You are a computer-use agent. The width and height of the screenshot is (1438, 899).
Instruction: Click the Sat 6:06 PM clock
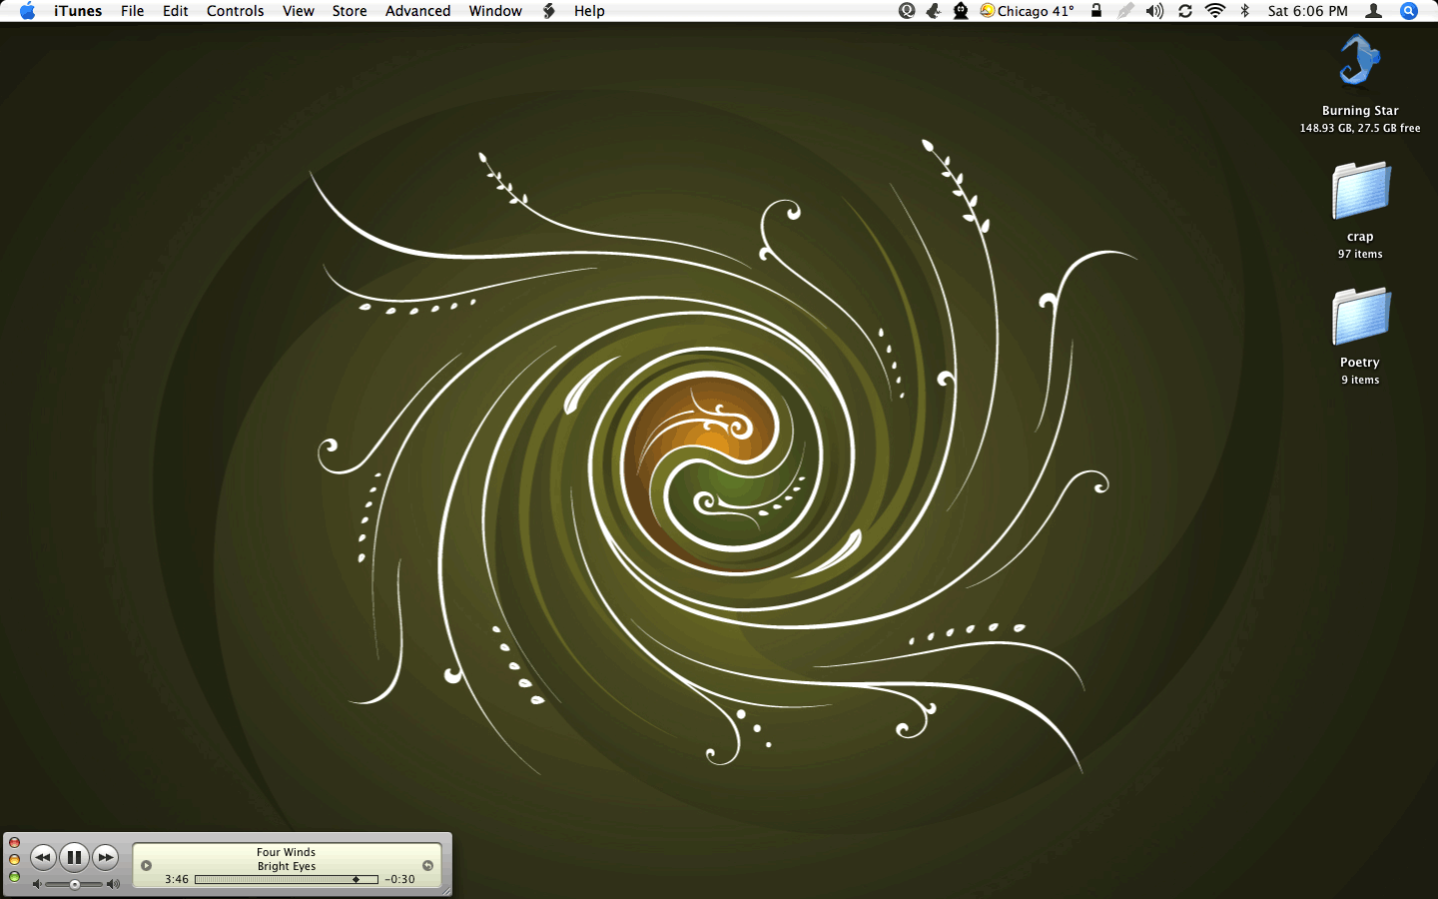point(1308,11)
